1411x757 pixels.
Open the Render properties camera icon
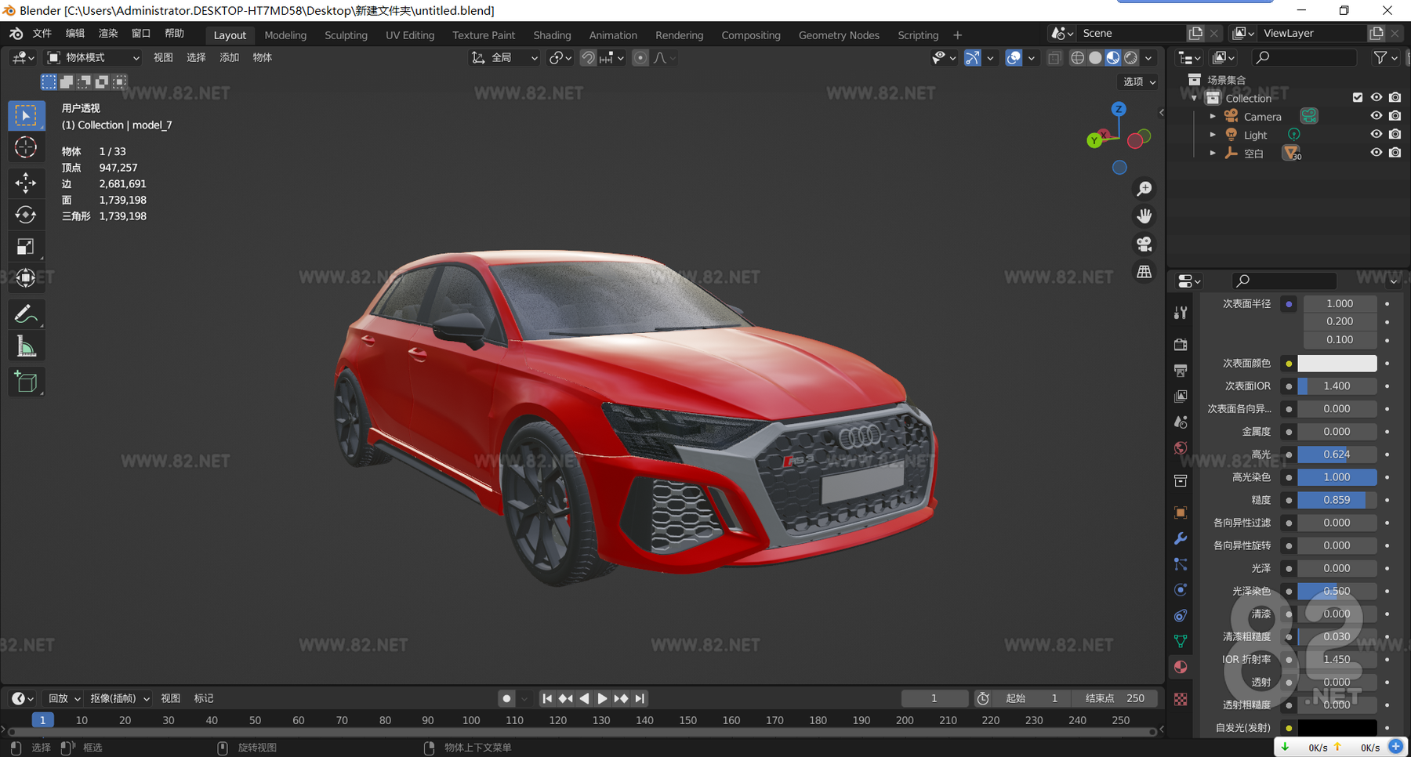(1181, 344)
